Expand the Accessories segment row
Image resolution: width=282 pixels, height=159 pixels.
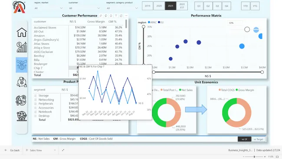[36, 108]
